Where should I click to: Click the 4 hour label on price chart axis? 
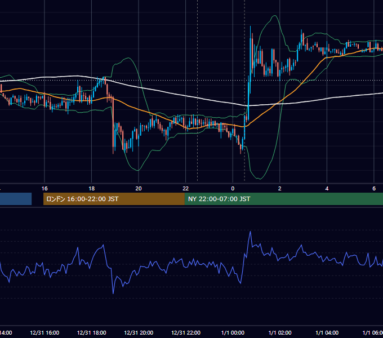(x=327, y=189)
